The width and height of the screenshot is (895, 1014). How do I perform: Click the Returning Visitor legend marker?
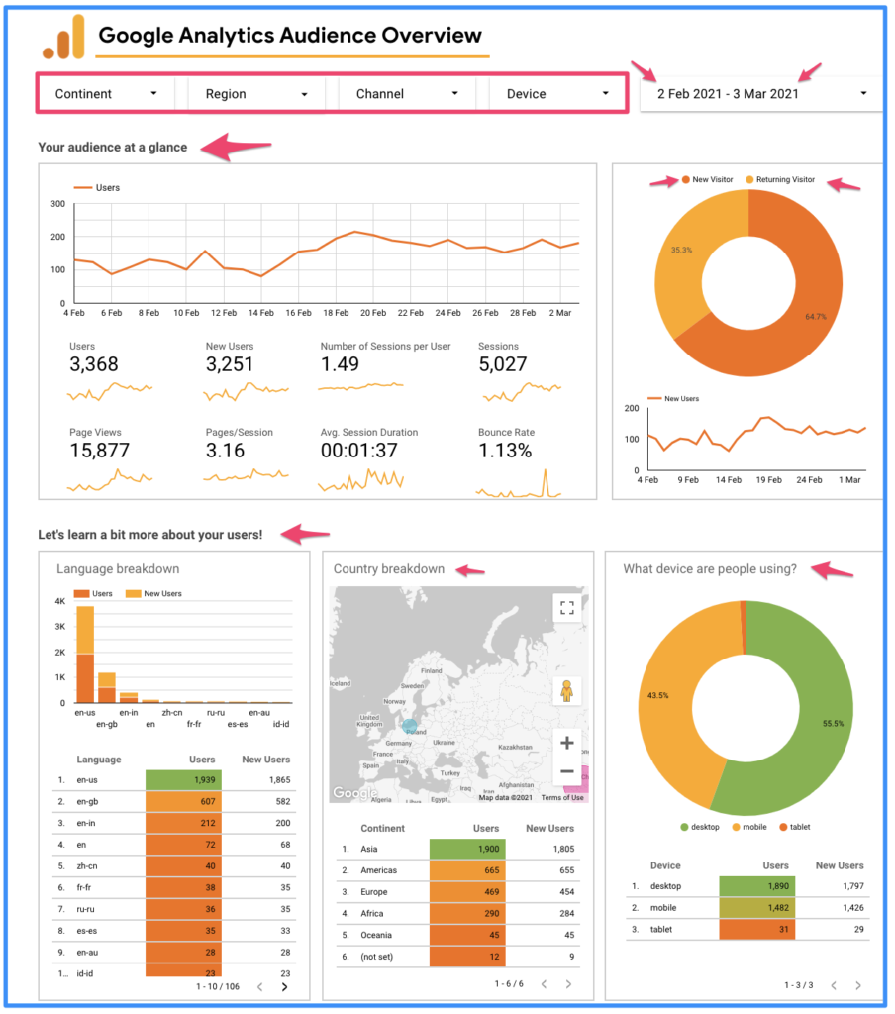coord(749,180)
